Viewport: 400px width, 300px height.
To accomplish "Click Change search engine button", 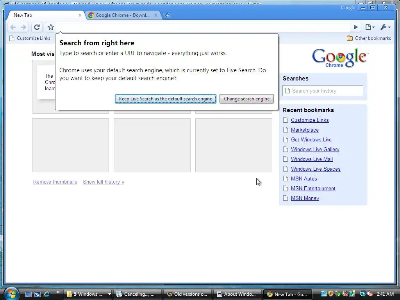I will click(x=247, y=99).
